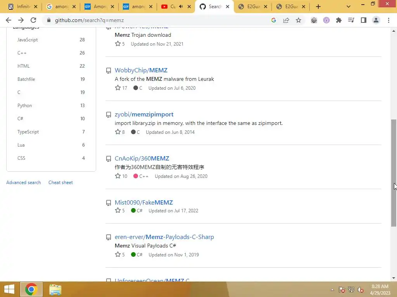
Task: Close the YouTube tab
Action: (x=189, y=7)
